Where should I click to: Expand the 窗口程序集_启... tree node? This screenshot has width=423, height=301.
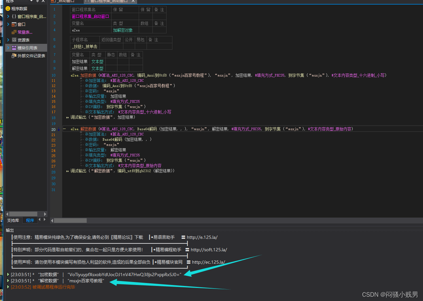click(8, 16)
